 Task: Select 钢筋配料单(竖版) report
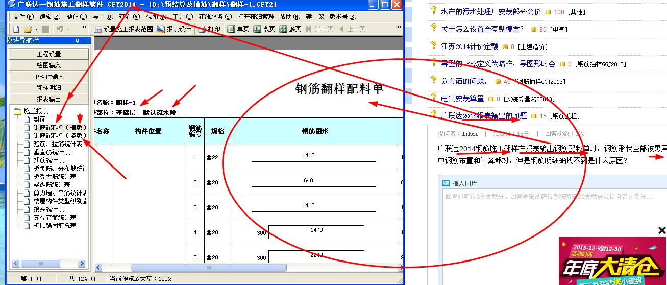[60, 135]
